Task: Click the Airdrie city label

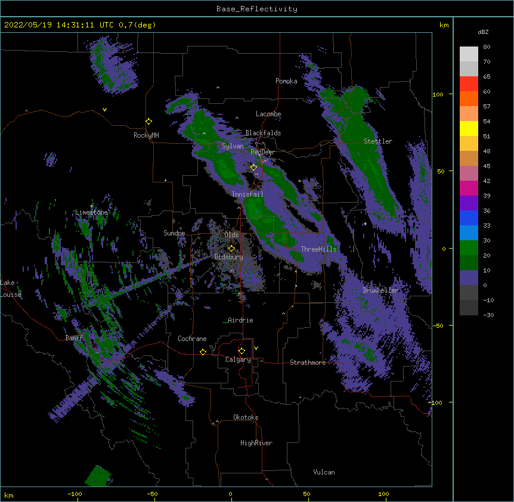Action: point(240,320)
